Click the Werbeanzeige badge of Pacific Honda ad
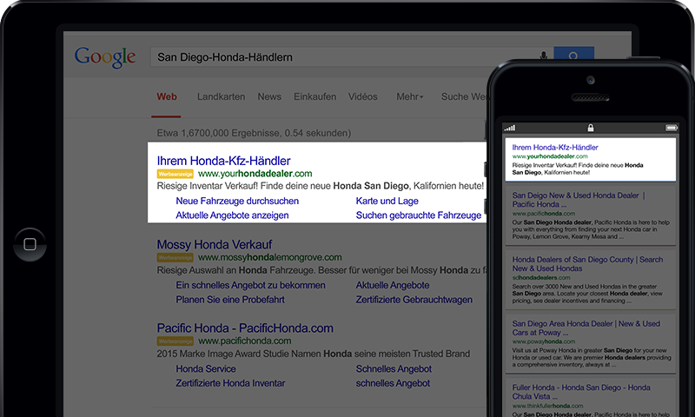Viewport: 695px width, 417px height. click(175, 341)
